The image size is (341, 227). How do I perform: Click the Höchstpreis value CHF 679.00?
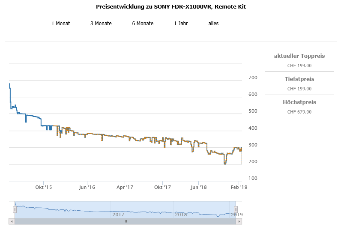(x=299, y=112)
